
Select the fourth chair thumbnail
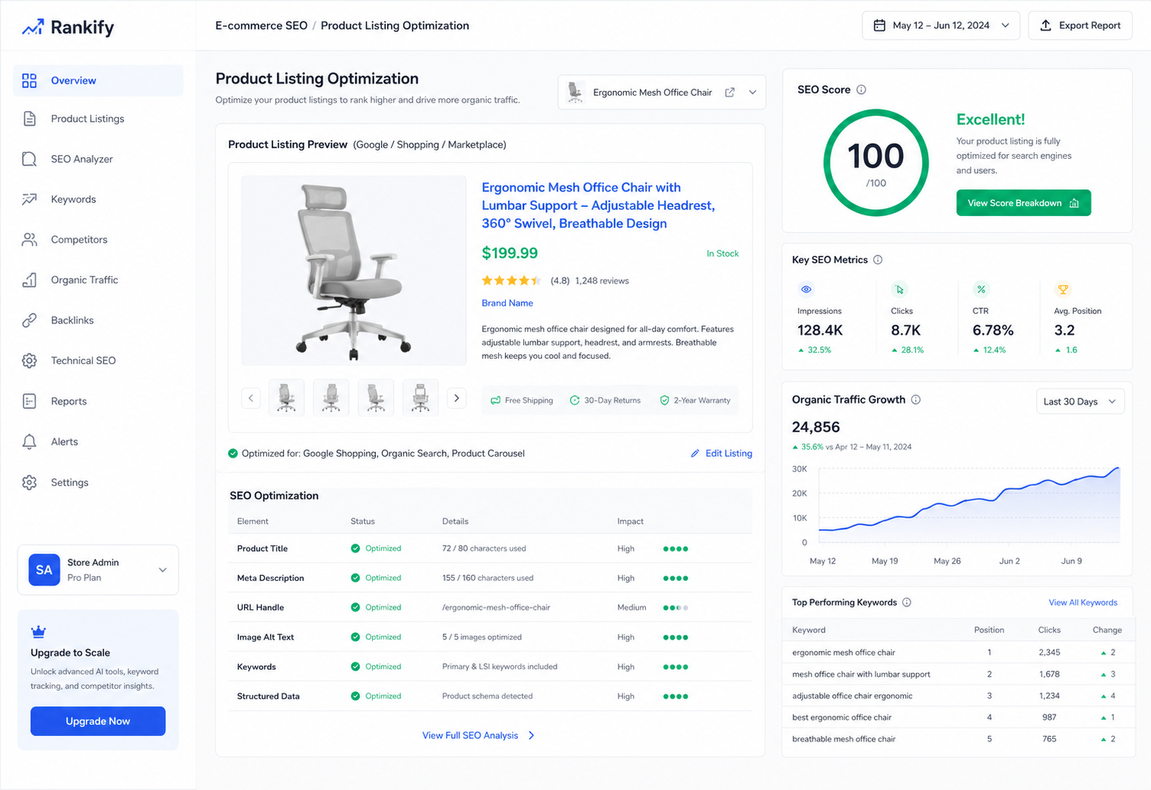420,398
